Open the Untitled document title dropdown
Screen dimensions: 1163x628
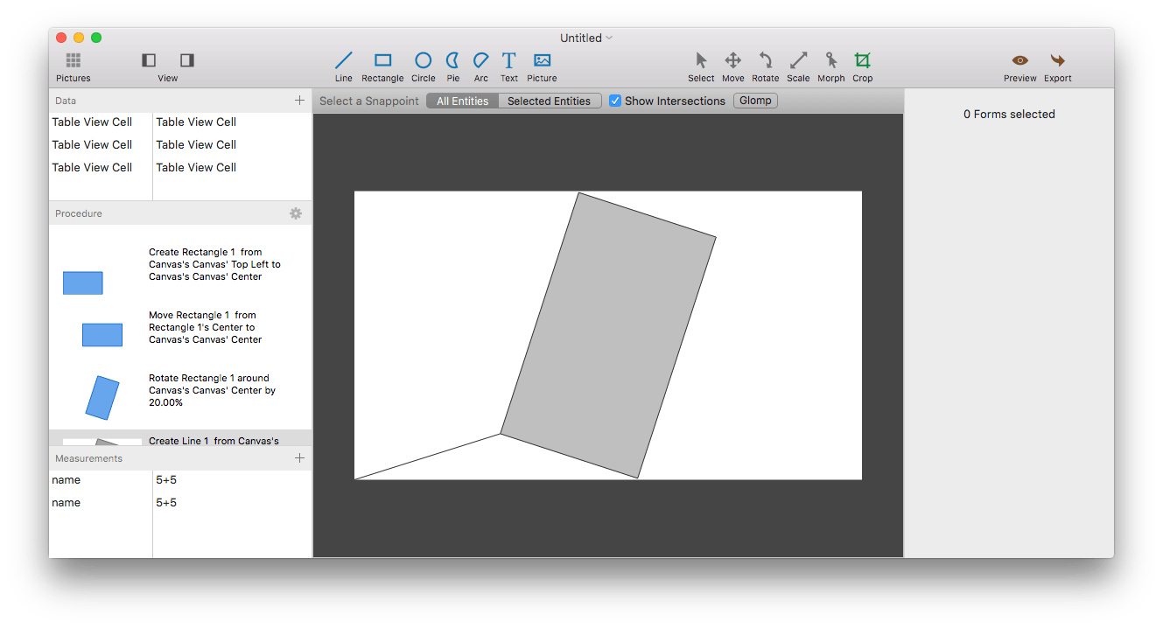point(586,38)
